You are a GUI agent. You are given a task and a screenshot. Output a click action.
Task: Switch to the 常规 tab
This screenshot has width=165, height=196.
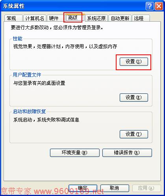tap(13, 18)
